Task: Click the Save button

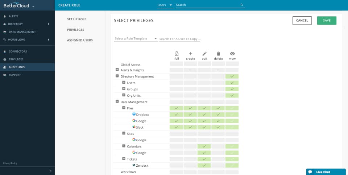Action: [327, 21]
